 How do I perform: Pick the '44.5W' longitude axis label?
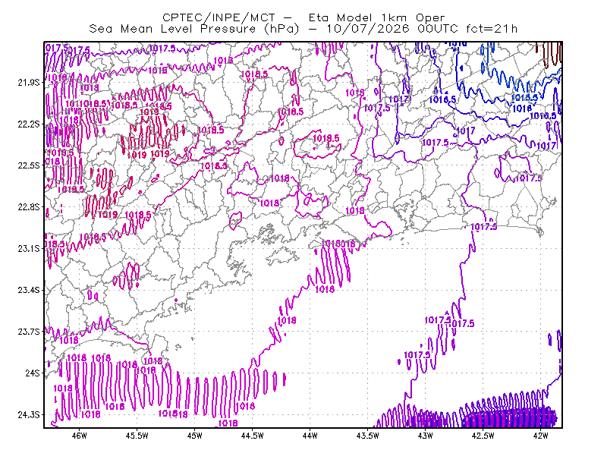pos(253,436)
